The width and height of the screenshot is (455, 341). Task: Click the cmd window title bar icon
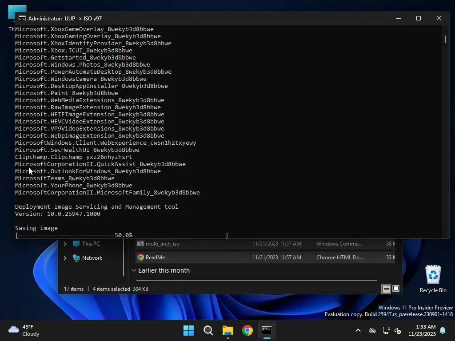pyautogui.click(x=22, y=19)
